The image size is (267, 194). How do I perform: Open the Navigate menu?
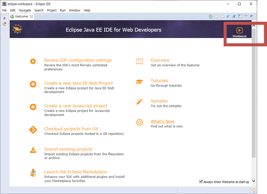pos(25,10)
